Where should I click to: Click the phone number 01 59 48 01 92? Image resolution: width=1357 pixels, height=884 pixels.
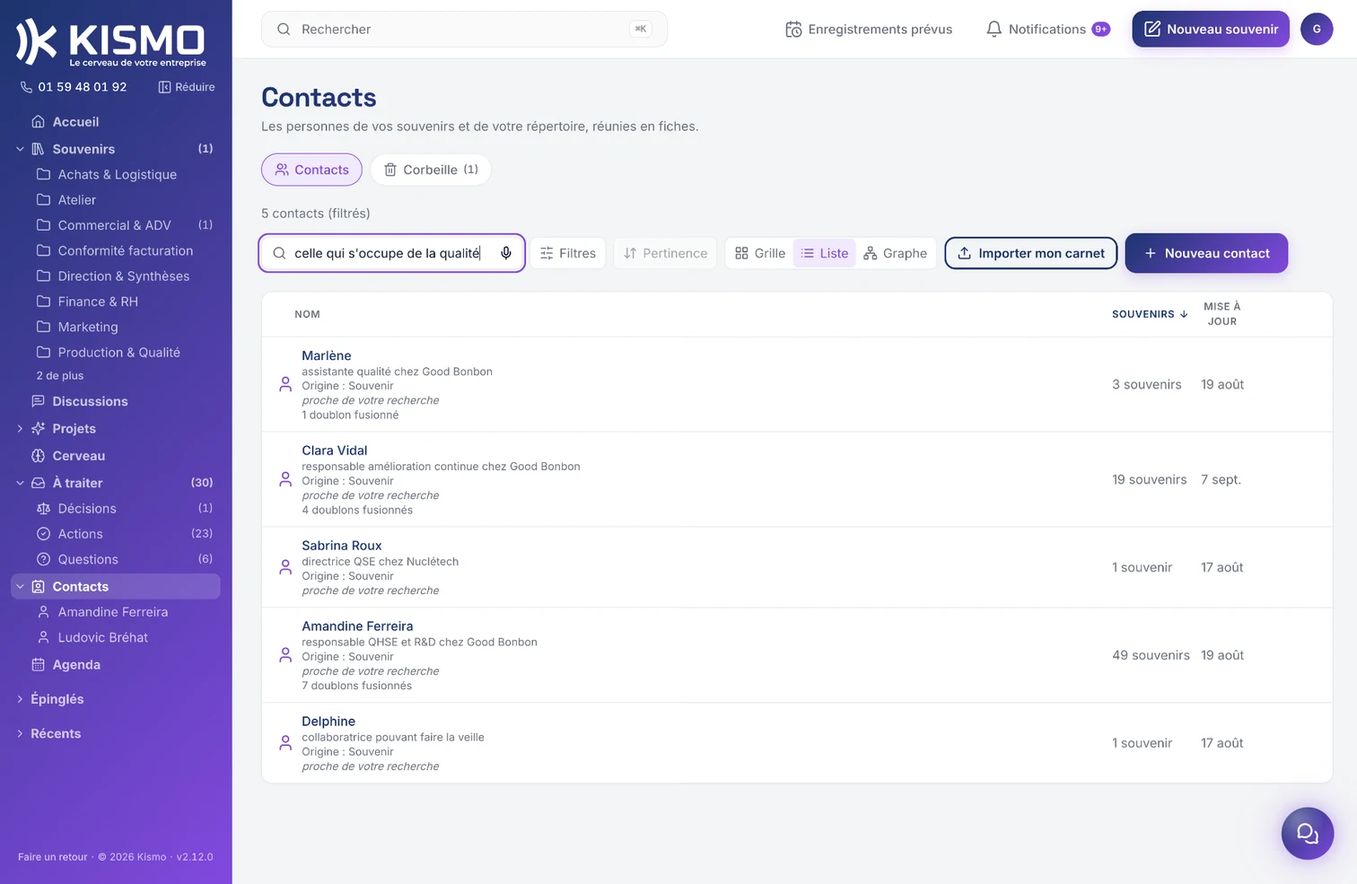[x=74, y=87]
